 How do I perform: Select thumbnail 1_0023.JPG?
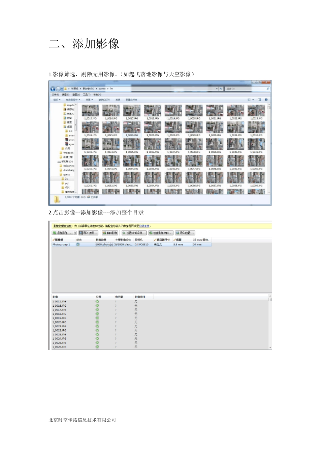click(x=256, y=112)
